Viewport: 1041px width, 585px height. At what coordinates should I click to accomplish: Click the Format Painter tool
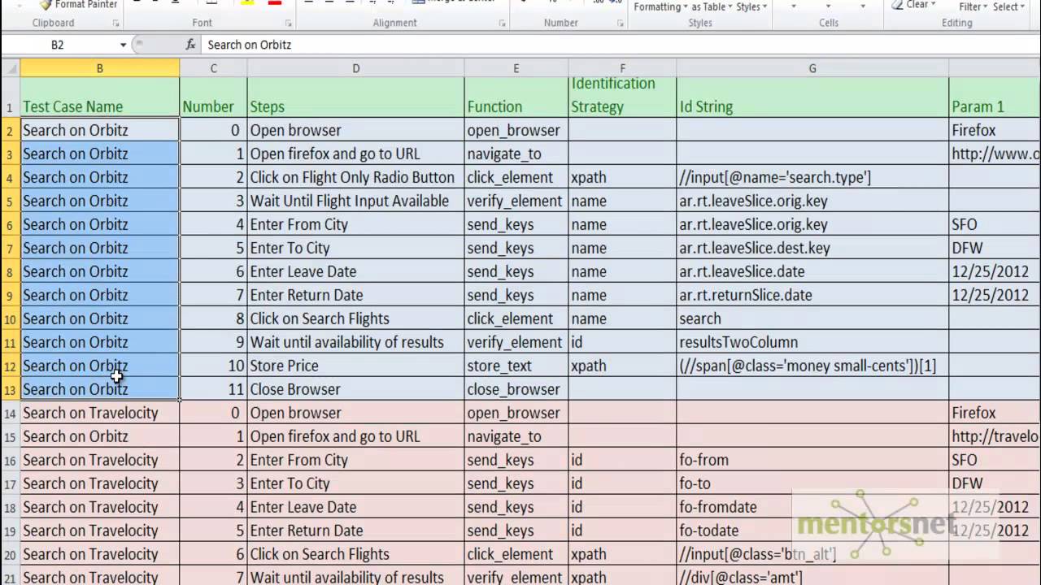[78, 5]
